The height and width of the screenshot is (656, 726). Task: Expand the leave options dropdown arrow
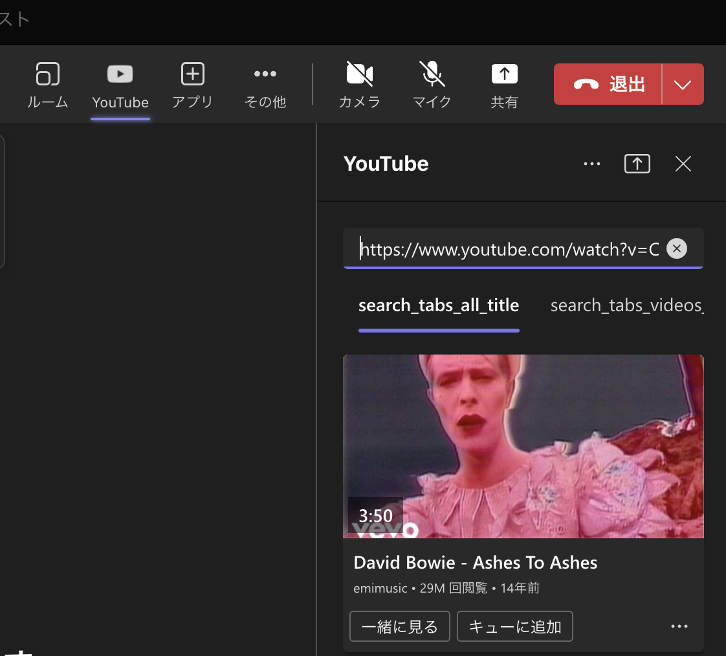click(683, 84)
